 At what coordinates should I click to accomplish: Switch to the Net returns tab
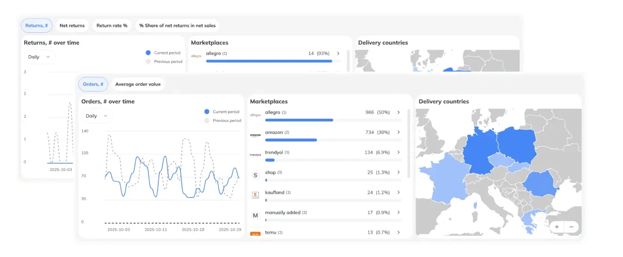tap(72, 25)
